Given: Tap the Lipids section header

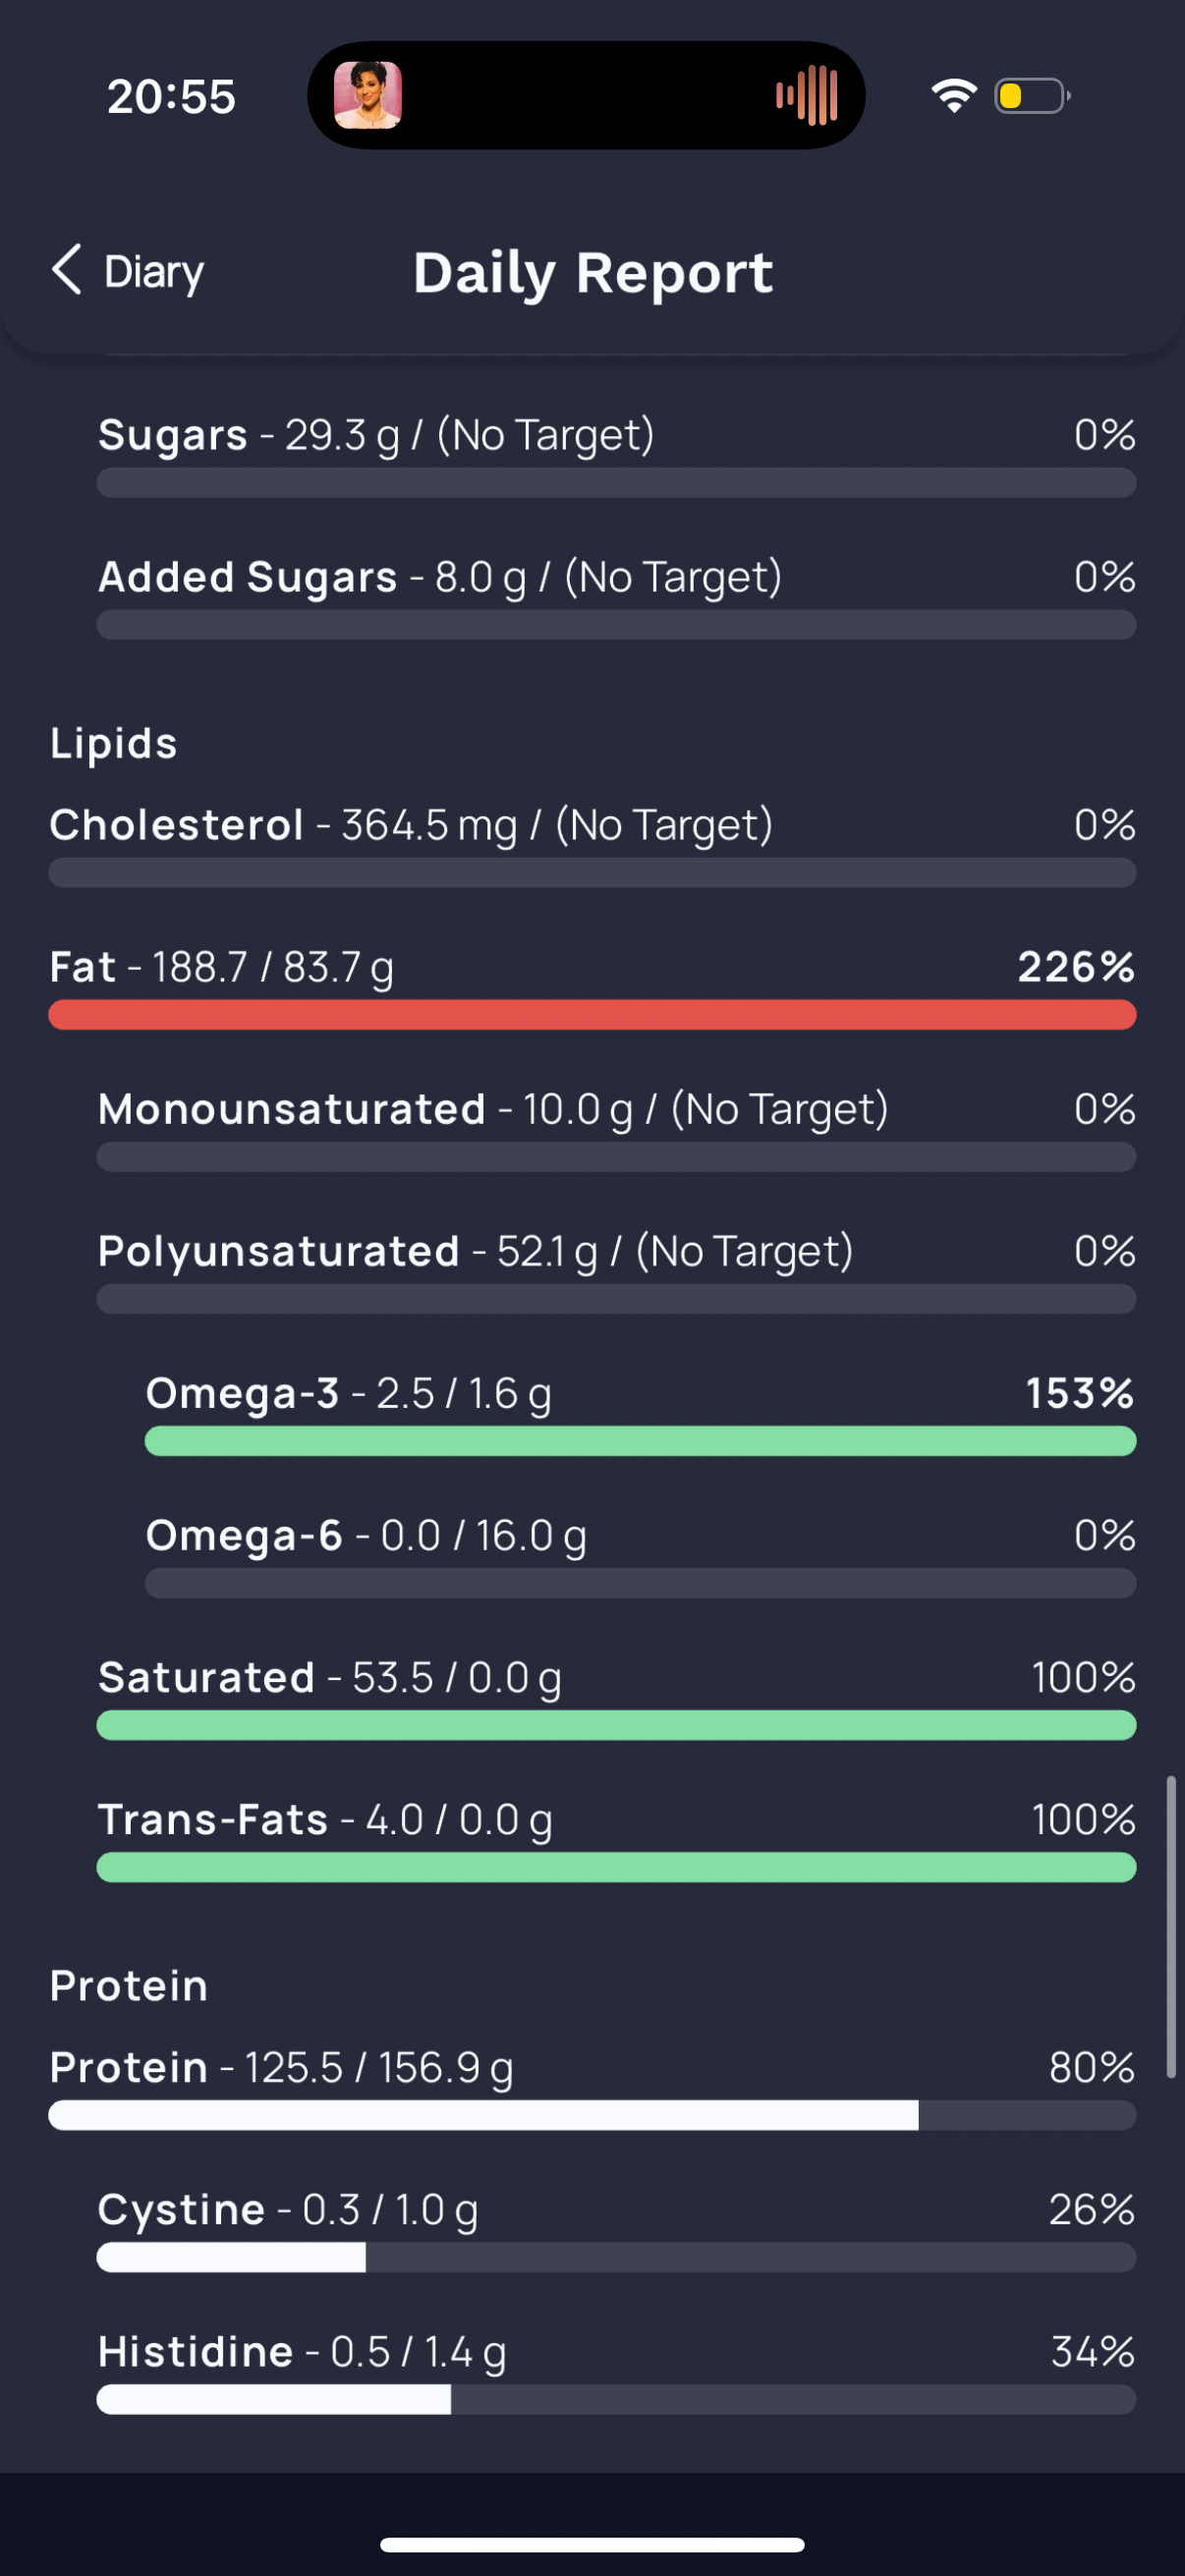Looking at the screenshot, I should pos(114,743).
